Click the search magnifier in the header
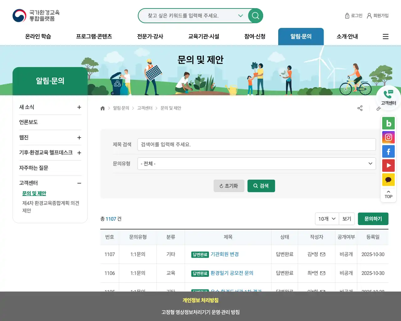Screen dimensions: 401x321 [x=255, y=16]
